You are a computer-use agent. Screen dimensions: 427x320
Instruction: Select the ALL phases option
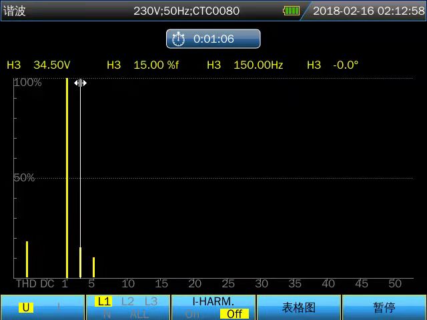point(139,314)
